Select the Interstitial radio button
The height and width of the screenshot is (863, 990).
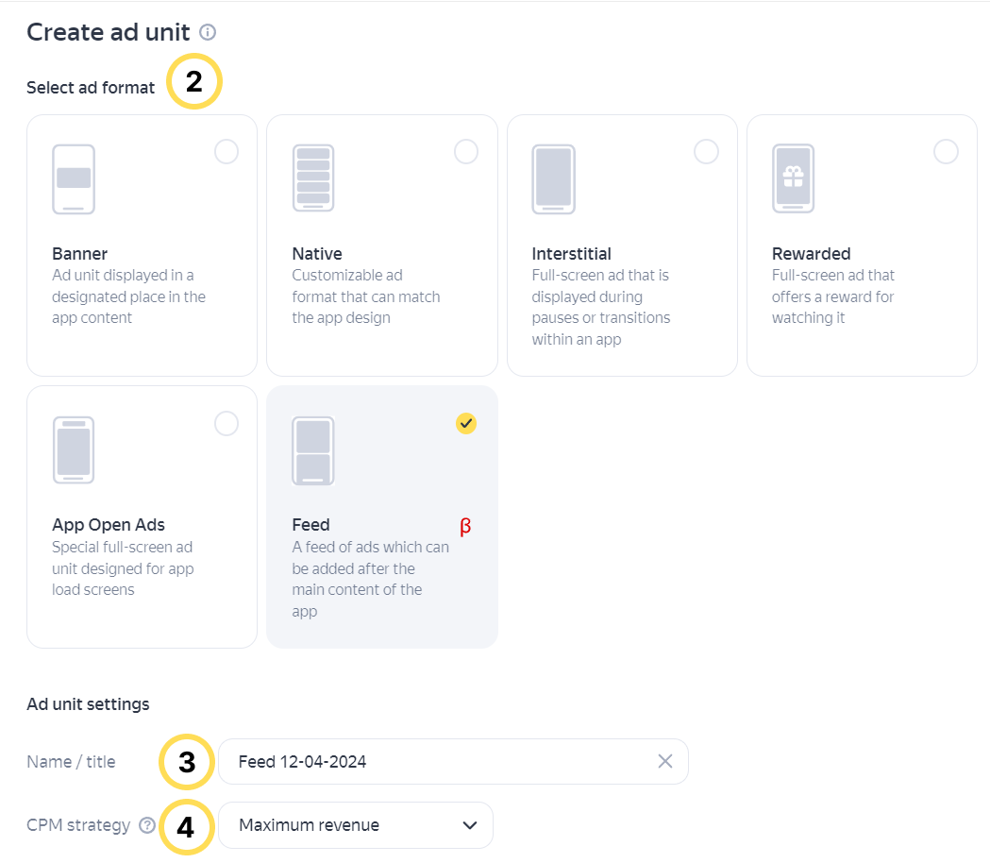706,152
